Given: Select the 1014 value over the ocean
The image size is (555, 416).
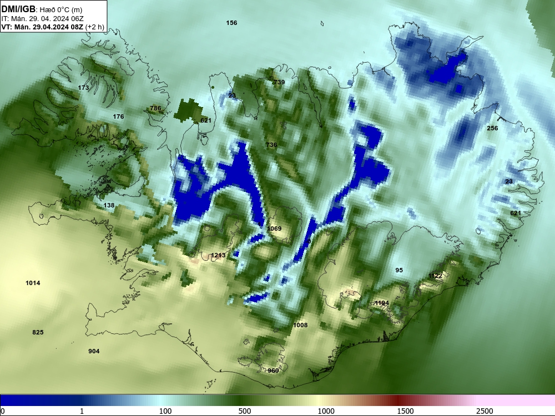Looking at the screenshot, I should [x=33, y=283].
